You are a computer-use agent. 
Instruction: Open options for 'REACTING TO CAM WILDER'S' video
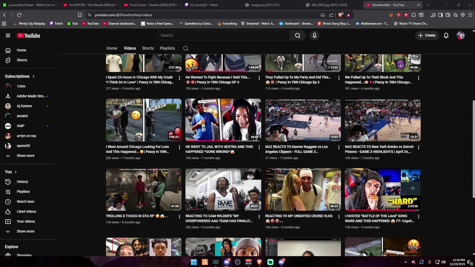[259, 217]
